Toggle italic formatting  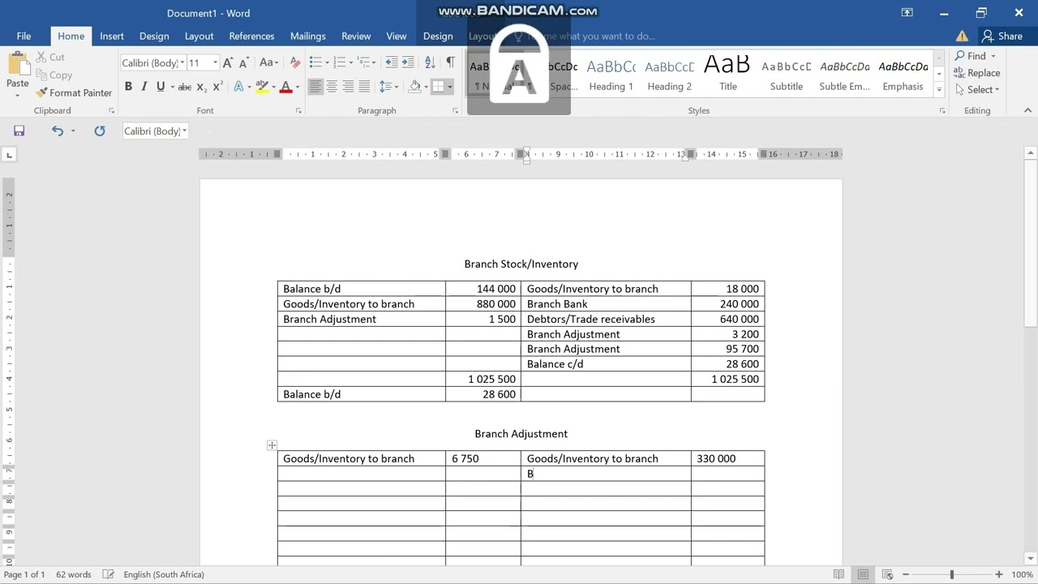point(144,87)
